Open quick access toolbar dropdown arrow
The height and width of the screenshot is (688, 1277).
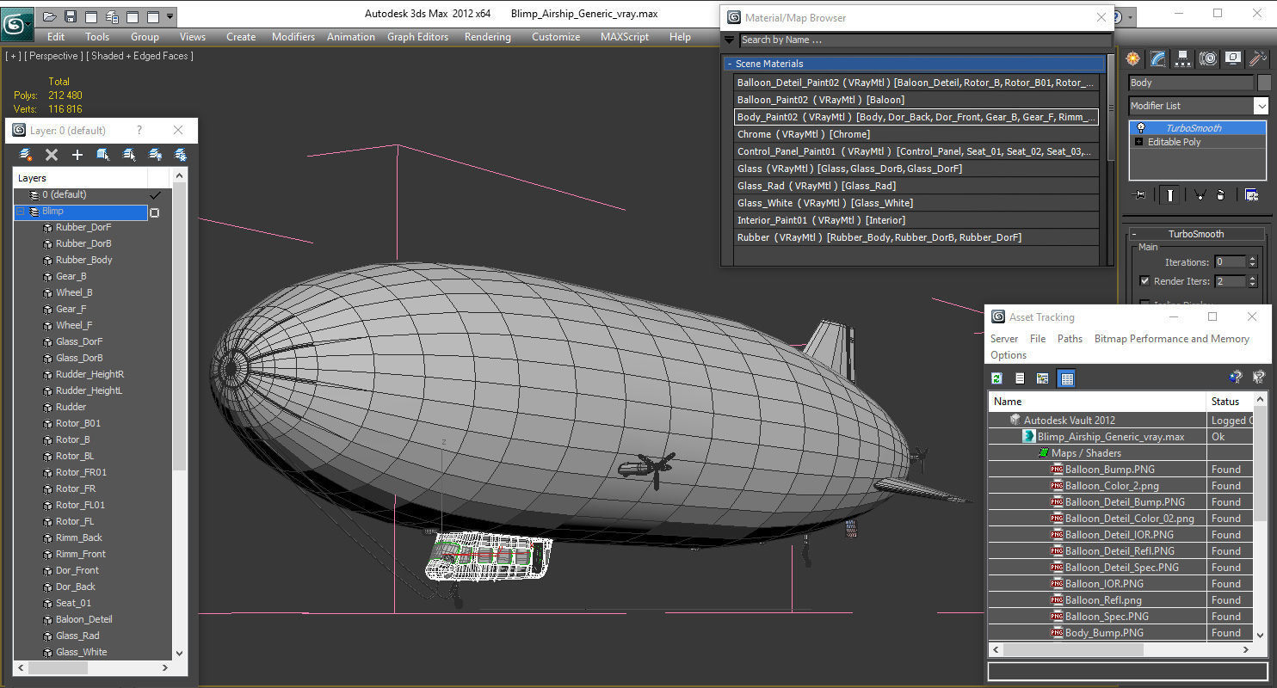(170, 16)
